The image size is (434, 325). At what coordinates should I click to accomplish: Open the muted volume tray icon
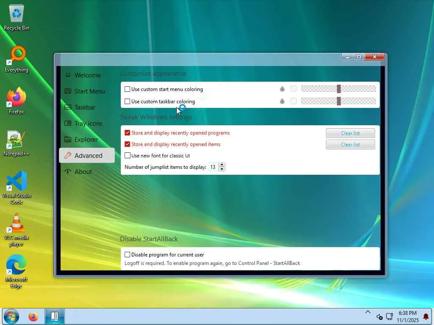(x=379, y=317)
